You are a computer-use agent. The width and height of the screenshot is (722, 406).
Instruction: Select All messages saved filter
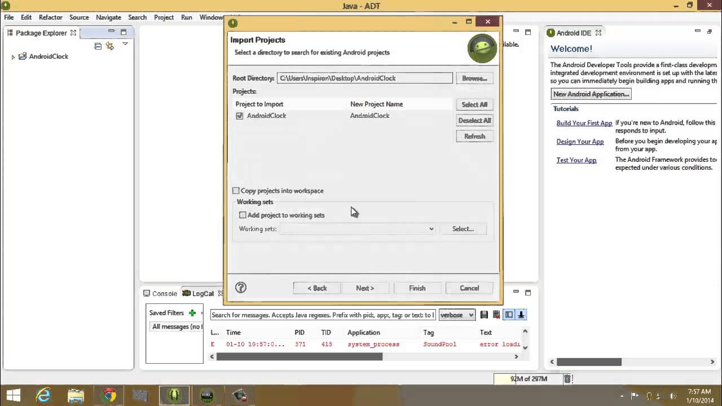tap(175, 326)
